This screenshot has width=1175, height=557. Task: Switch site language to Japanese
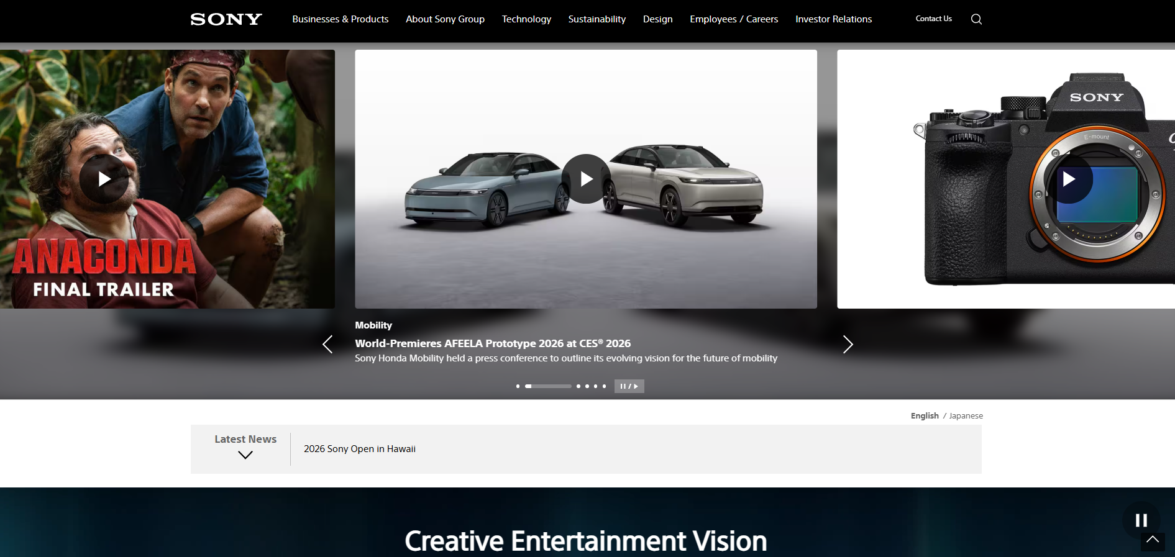point(966,416)
